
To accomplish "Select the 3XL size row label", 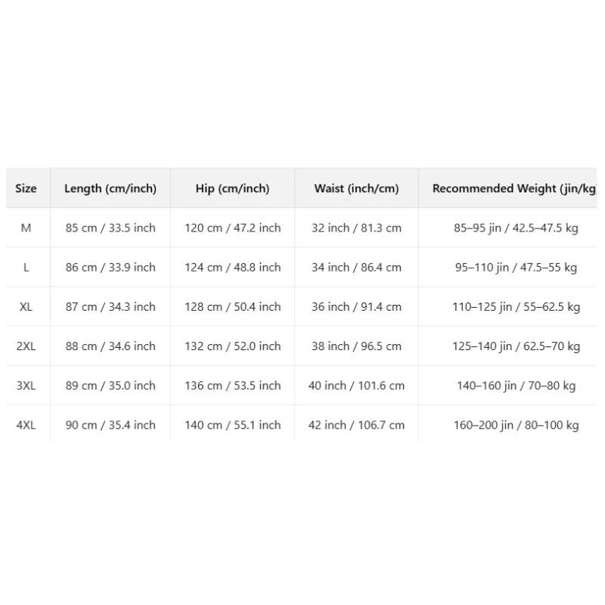I will coord(26,386).
